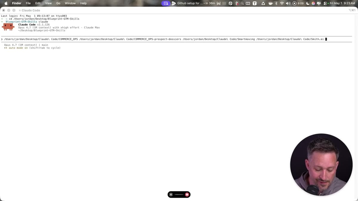Click the Claude Code terminal window title

click(31, 10)
